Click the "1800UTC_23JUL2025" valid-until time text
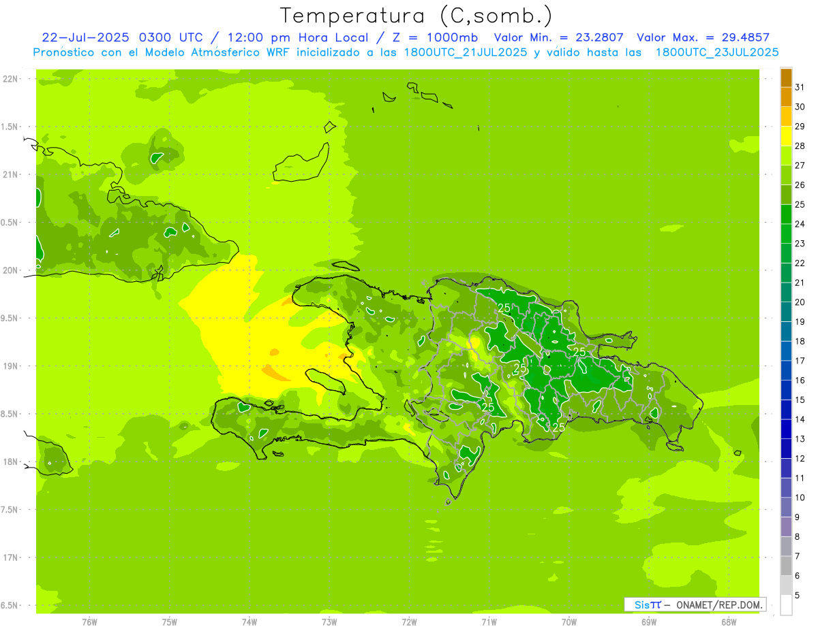The width and height of the screenshot is (818, 631). [717, 52]
